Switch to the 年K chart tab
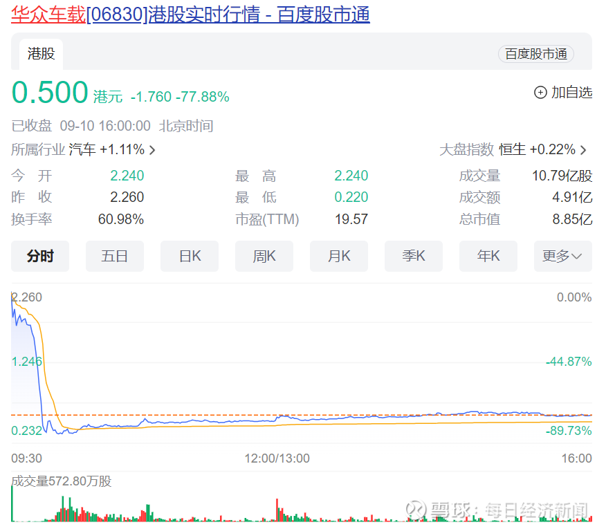 click(x=488, y=256)
